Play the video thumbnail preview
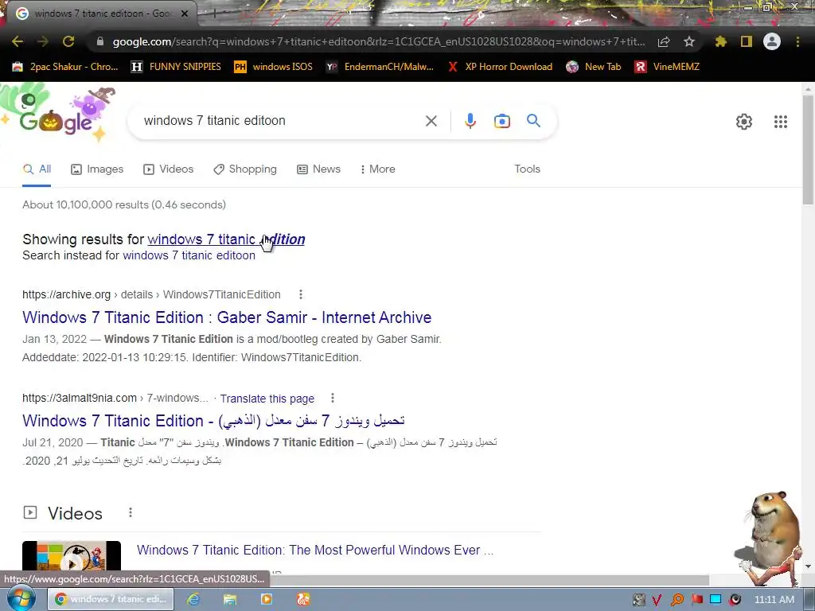The width and height of the screenshot is (815, 611). (71, 556)
